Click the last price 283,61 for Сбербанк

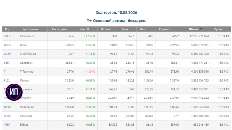tap(70, 63)
